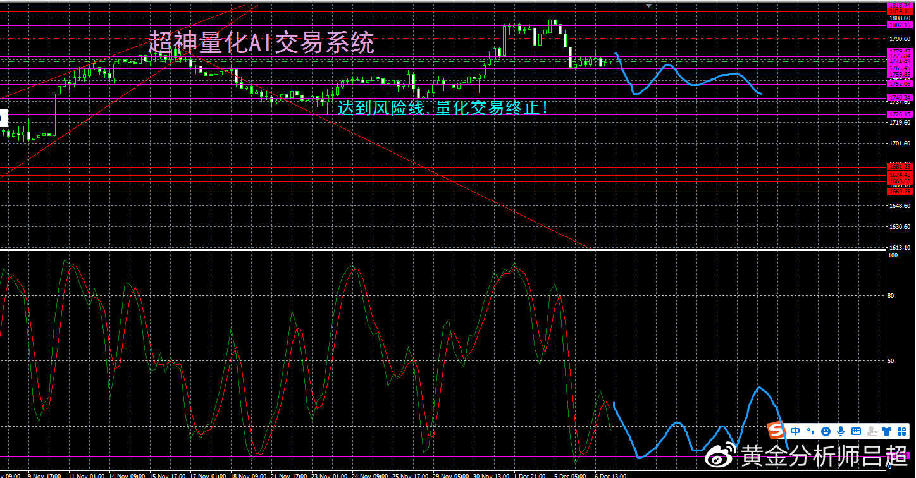Click the 9 Nov 17:00 time axis label
Image resolution: width=916 pixels, height=478 pixels.
click(x=44, y=475)
